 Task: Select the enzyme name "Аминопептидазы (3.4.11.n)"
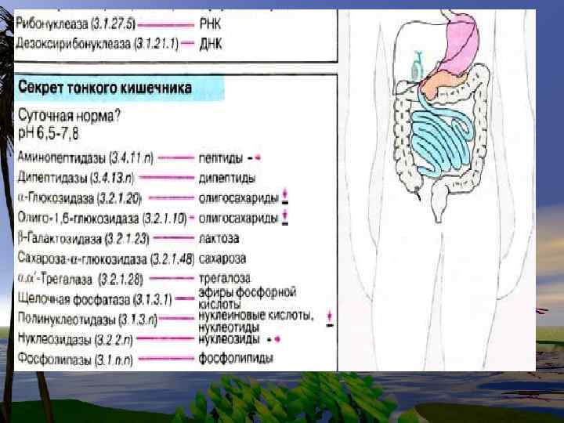tap(85, 157)
